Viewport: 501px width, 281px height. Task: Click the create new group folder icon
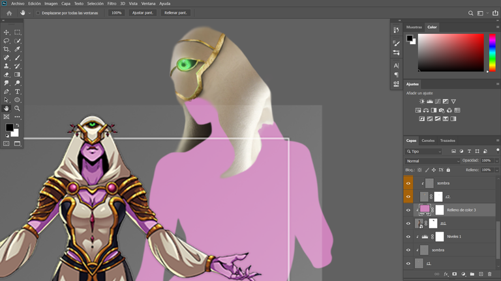point(472,274)
